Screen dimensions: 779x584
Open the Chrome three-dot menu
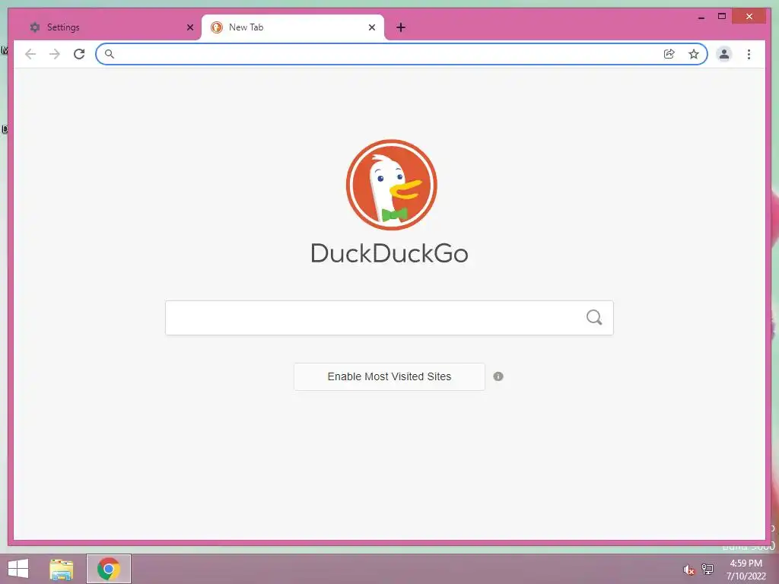pos(749,54)
